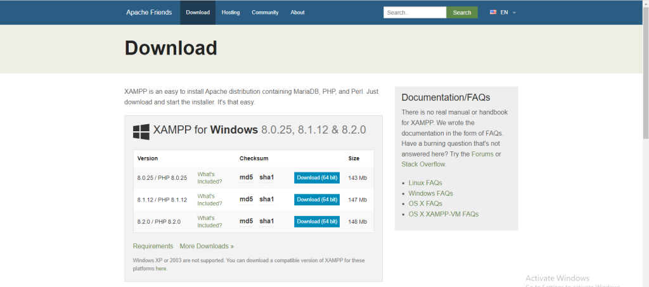The height and width of the screenshot is (287, 649).
Task: Open the More Downloads link
Action: click(207, 246)
